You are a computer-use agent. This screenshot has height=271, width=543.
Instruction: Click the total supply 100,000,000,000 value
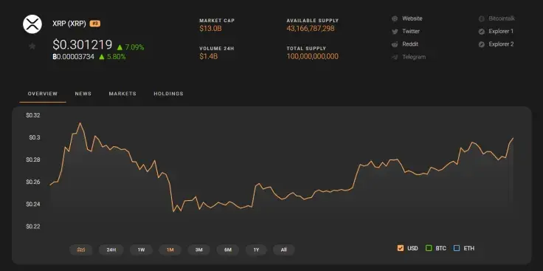313,56
